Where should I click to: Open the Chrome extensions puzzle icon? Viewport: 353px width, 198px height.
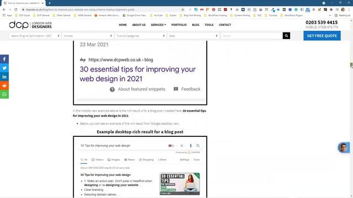[331, 10]
